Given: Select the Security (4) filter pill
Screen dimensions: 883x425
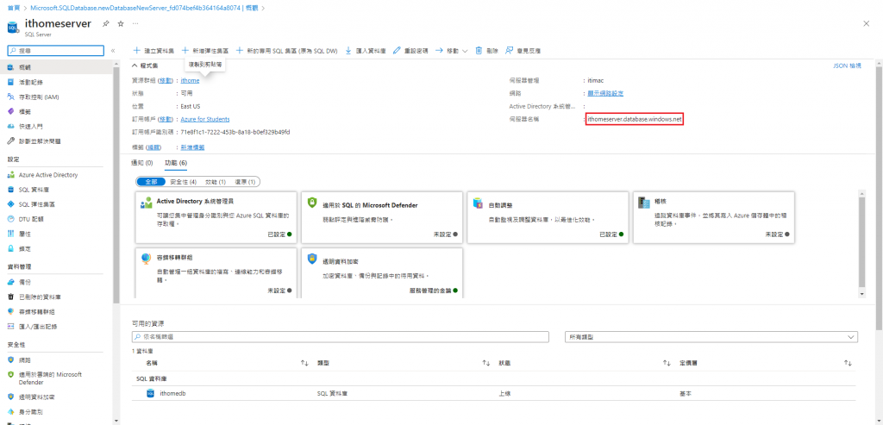Looking at the screenshot, I should [183, 182].
